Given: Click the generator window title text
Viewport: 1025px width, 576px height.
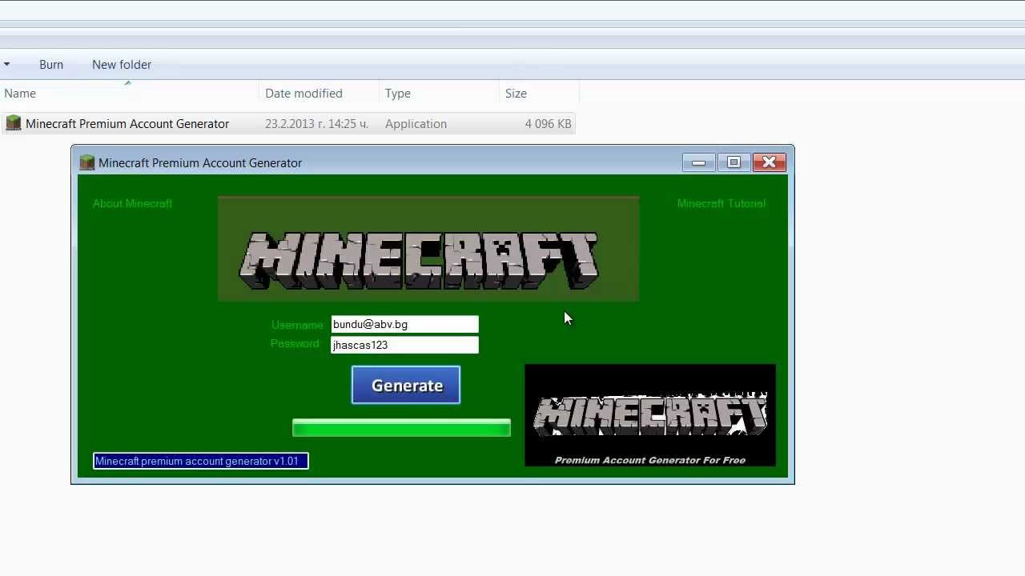Looking at the screenshot, I should point(200,163).
